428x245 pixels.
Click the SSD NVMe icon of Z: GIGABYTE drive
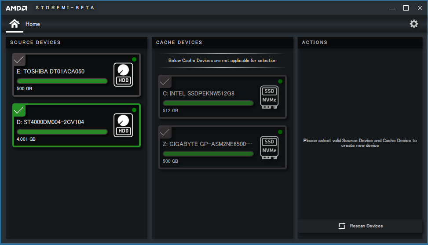[269, 148]
